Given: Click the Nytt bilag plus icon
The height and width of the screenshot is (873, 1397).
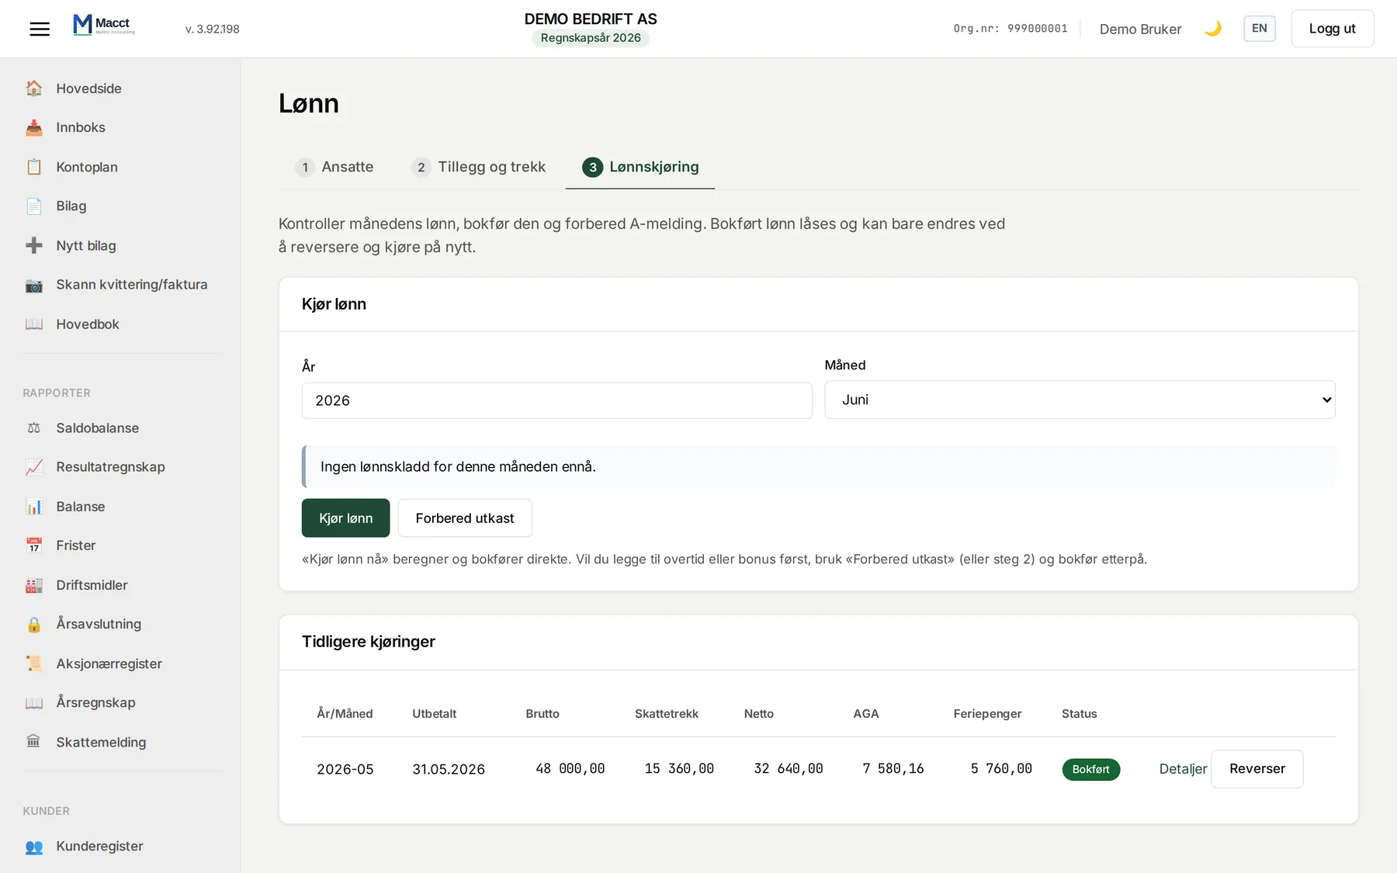Looking at the screenshot, I should click(34, 245).
